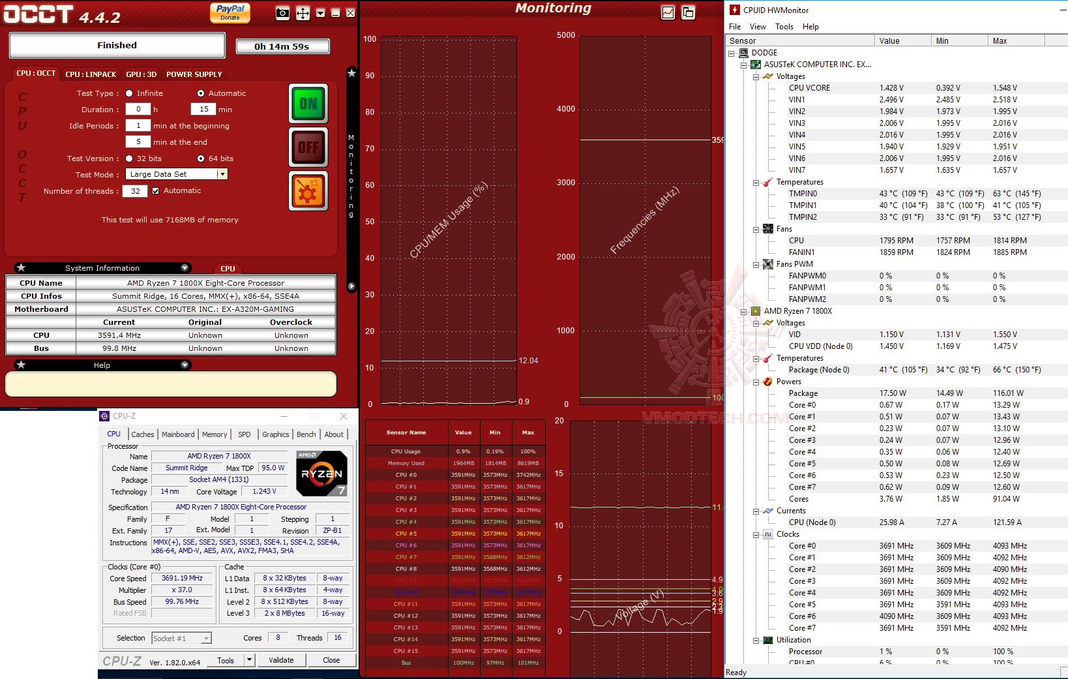
Task: Open OCCT settings with the orange gear icon
Action: (x=308, y=192)
